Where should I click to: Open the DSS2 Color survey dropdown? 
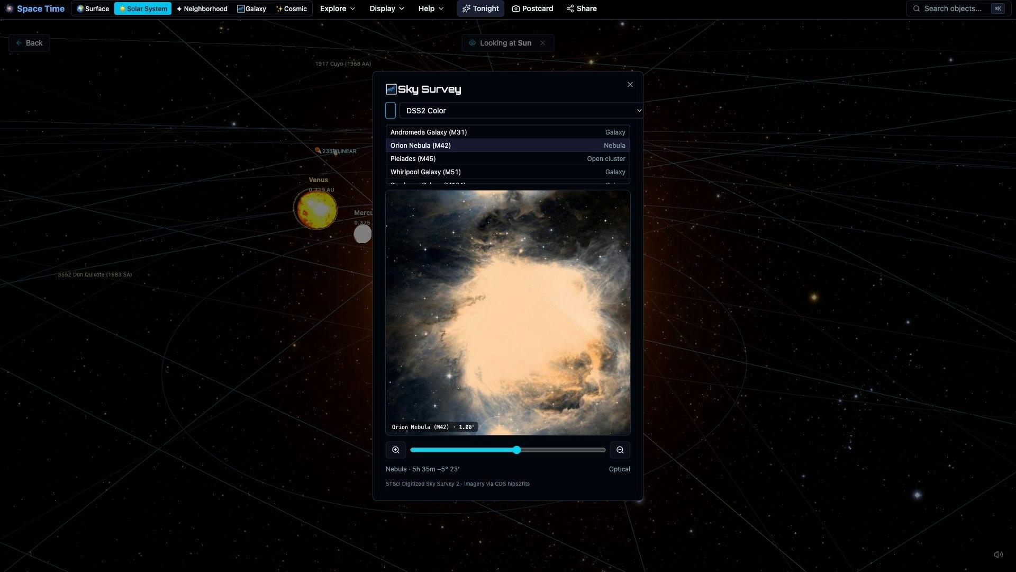[x=521, y=111]
